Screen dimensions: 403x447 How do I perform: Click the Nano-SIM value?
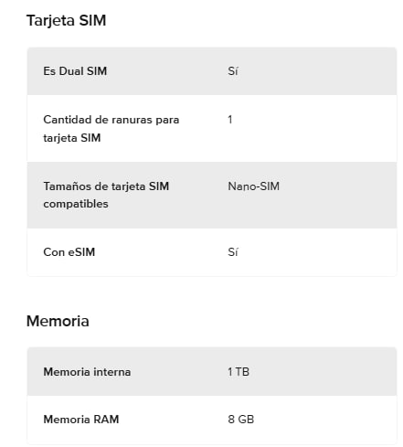(253, 186)
